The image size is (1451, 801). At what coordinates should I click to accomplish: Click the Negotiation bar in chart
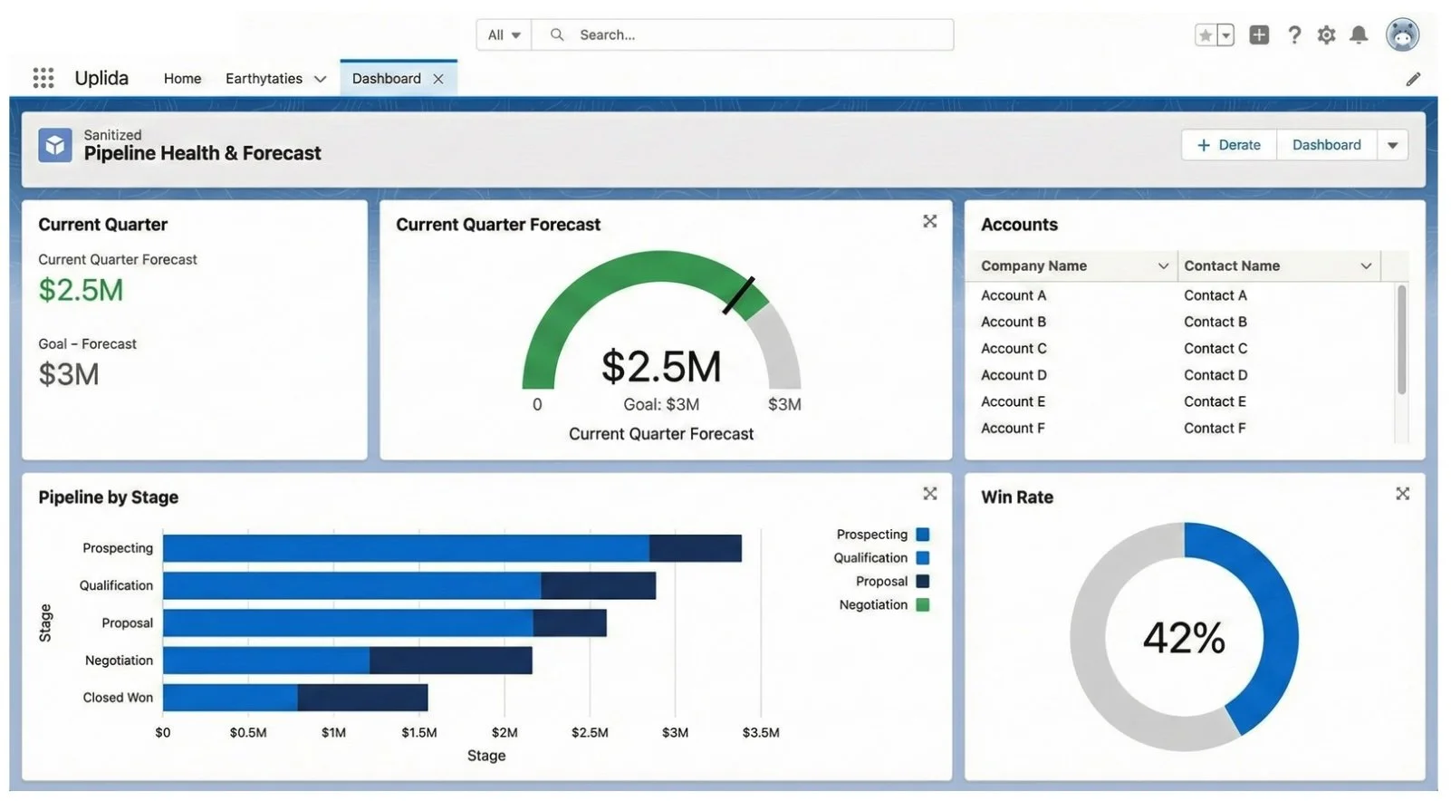click(x=348, y=661)
